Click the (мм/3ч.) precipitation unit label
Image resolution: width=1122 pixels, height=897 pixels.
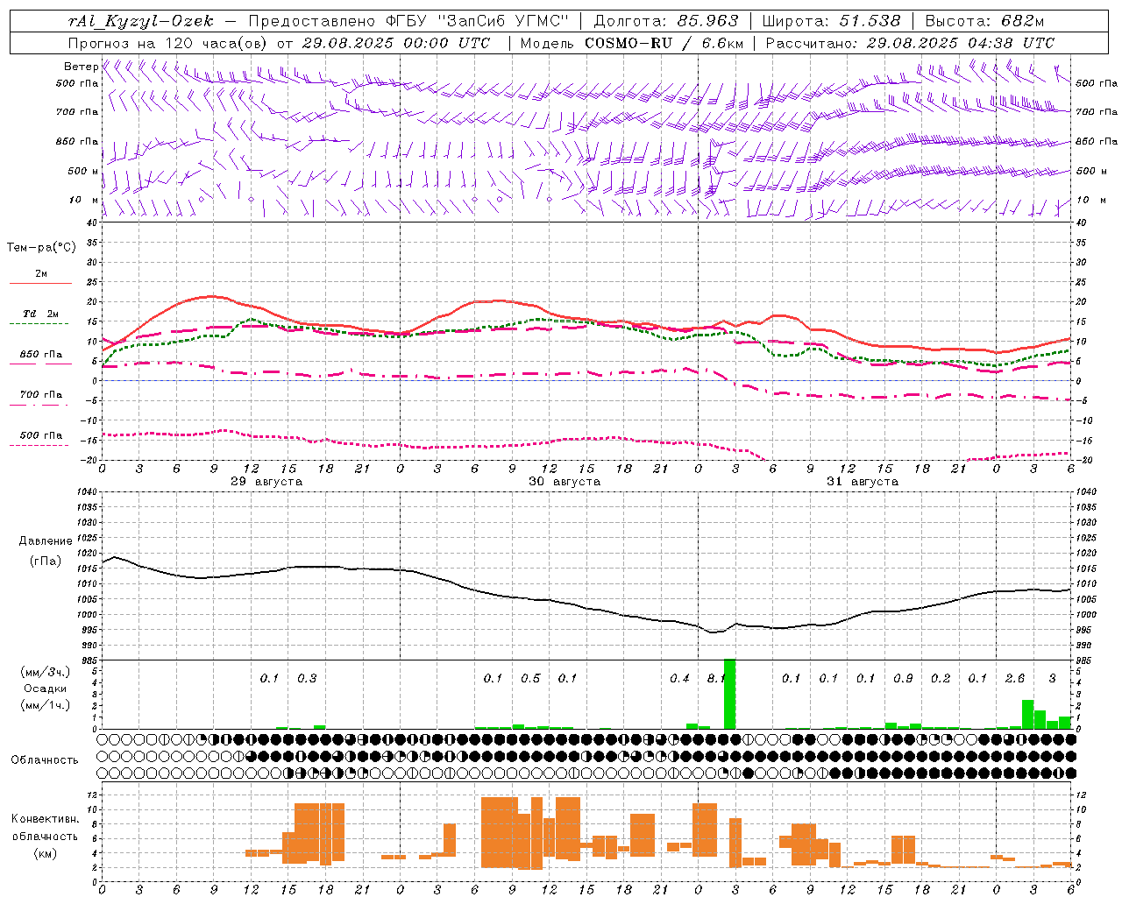click(x=45, y=672)
